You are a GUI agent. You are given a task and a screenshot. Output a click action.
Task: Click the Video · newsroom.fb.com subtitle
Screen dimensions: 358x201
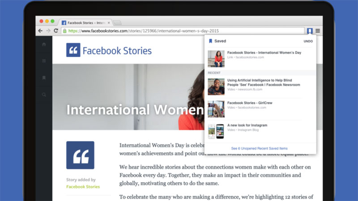(x=244, y=89)
